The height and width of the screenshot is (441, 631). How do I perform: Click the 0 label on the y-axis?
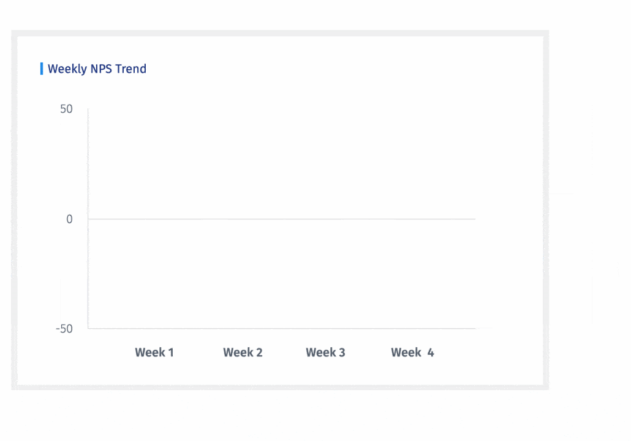tap(69, 219)
